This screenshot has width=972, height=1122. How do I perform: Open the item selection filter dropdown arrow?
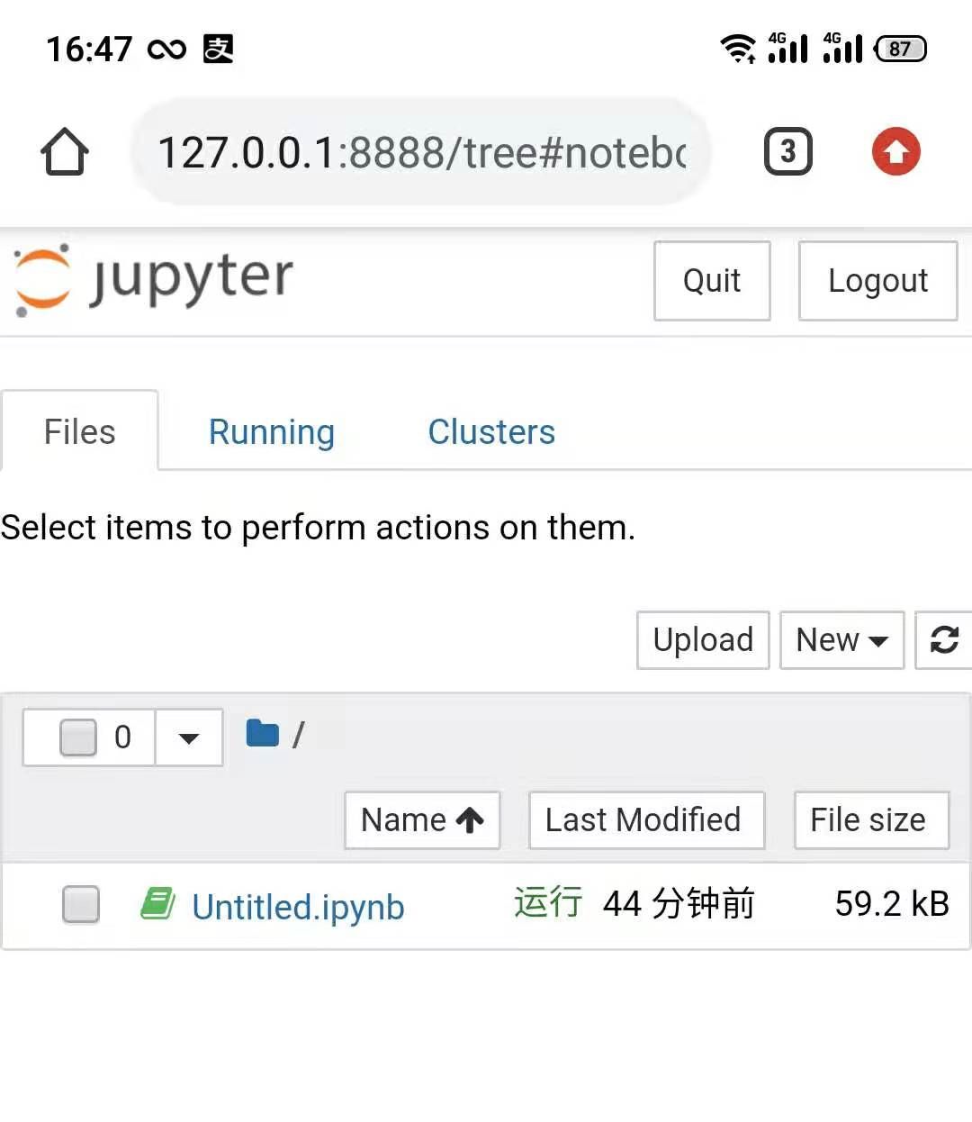point(189,737)
